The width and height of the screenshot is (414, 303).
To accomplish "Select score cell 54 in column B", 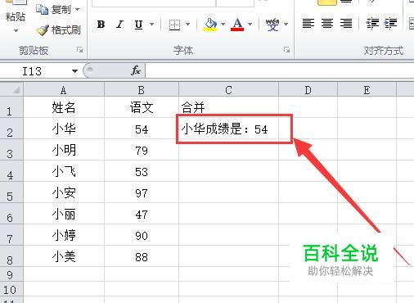I will 142,129.
